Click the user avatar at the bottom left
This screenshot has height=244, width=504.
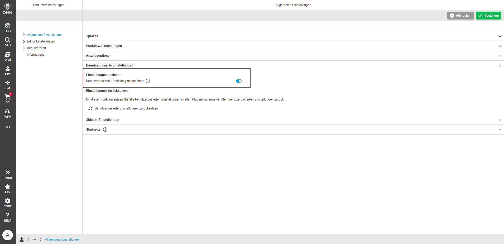click(7, 235)
